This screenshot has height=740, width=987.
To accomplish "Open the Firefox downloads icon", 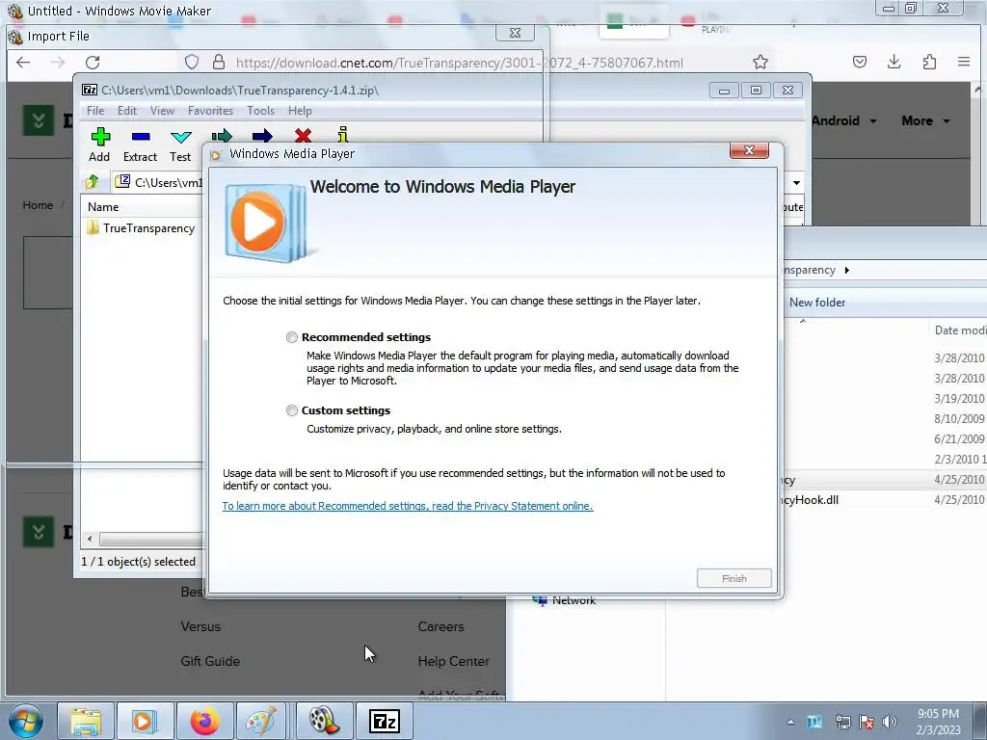I will pos(894,62).
